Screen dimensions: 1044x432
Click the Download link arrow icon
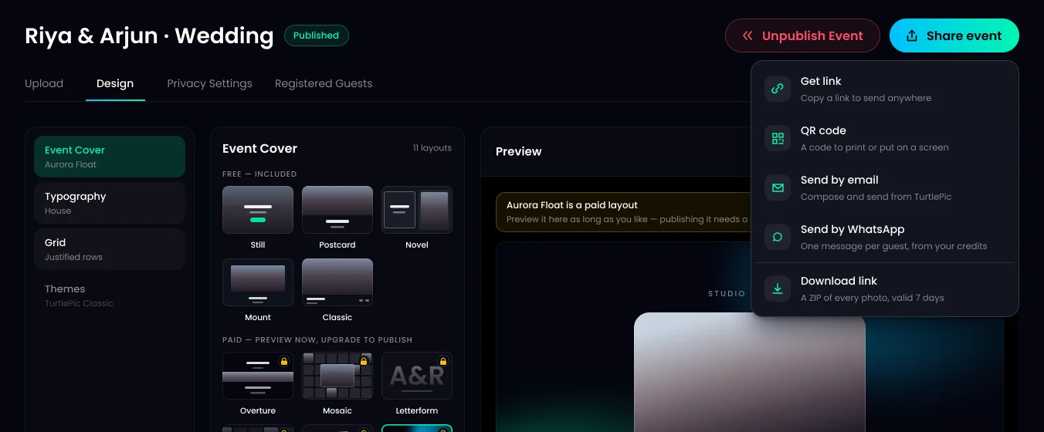click(778, 289)
